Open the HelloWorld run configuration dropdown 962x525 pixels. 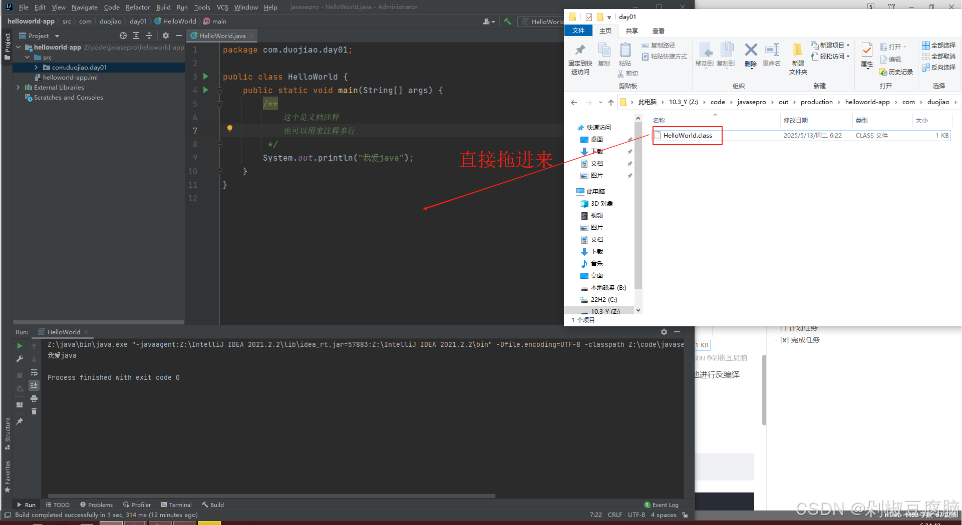[x=542, y=22]
